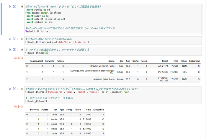Click fare value 71.2833 in Out[3] table
This screenshot has height=139, width=206.
[x=174, y=72]
